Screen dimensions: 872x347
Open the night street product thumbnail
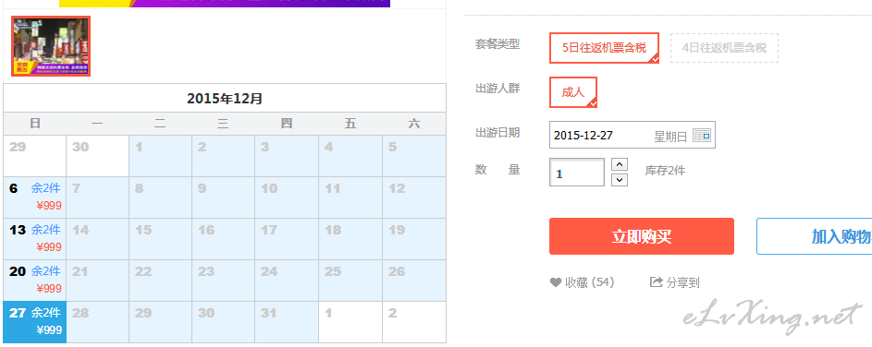coord(51,46)
